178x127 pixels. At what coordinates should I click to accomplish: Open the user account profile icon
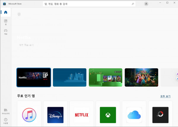(x=146, y=4)
